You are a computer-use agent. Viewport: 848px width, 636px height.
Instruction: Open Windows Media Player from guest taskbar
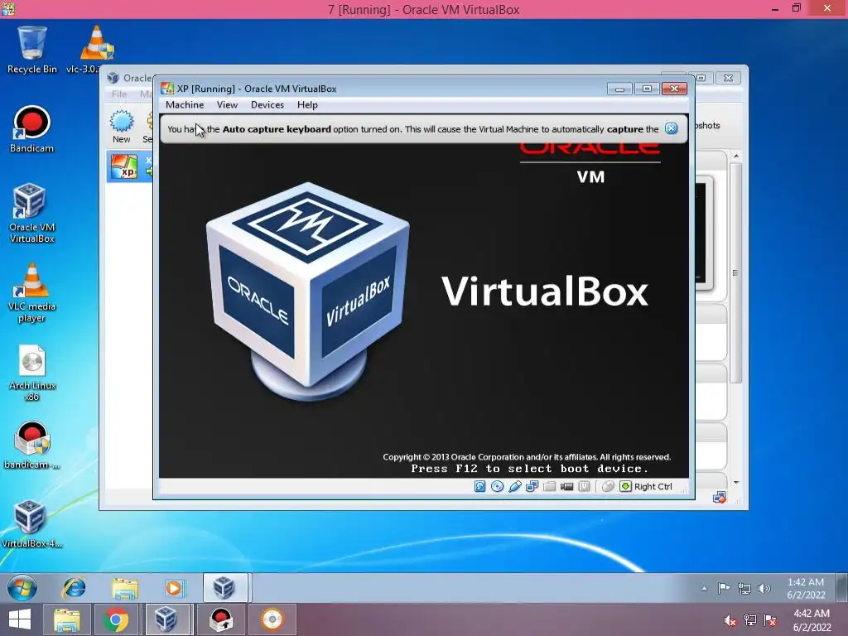click(174, 588)
